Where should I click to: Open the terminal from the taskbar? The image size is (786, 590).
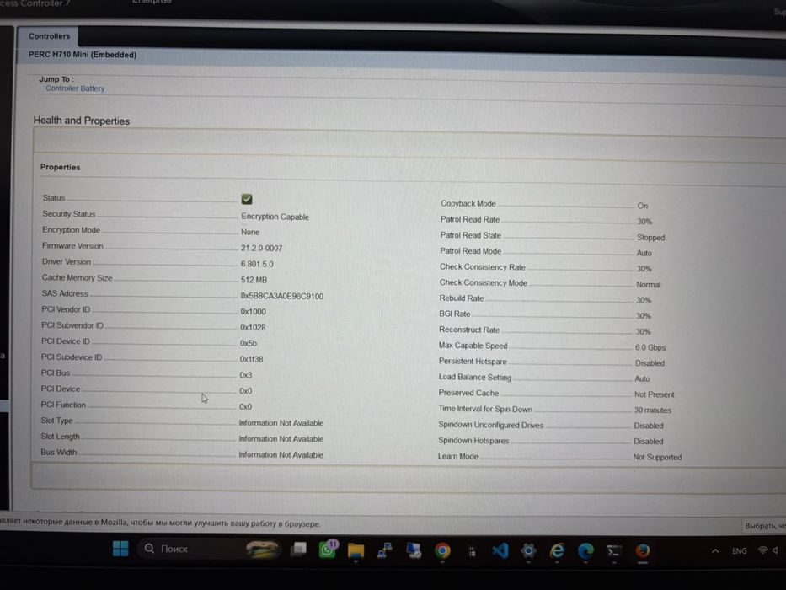point(614,551)
